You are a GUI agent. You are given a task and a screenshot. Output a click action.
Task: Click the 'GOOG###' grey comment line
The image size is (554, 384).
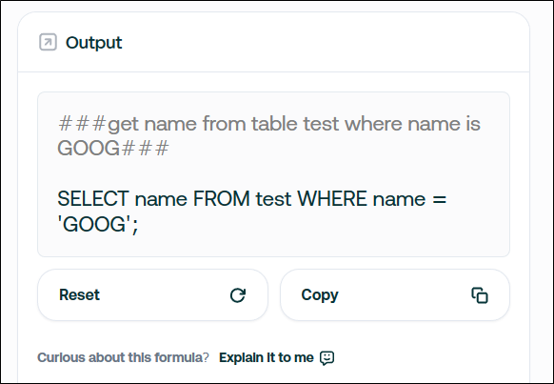click(x=113, y=148)
